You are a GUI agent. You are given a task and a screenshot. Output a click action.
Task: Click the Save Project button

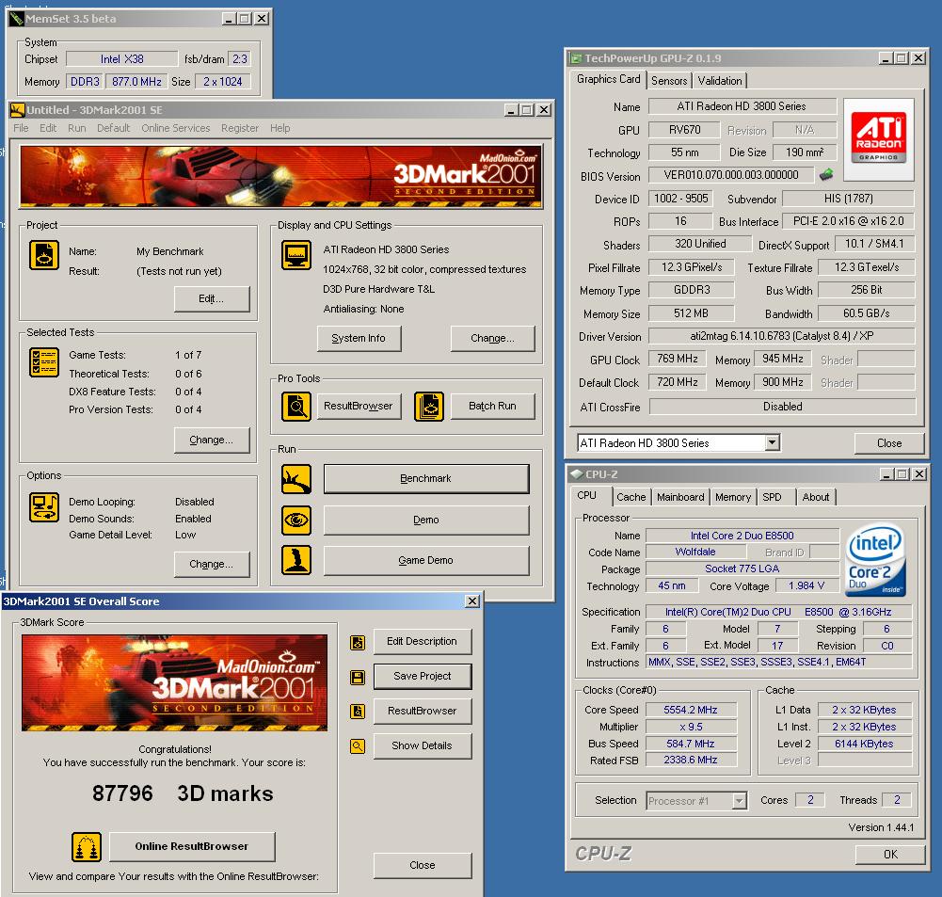click(423, 677)
